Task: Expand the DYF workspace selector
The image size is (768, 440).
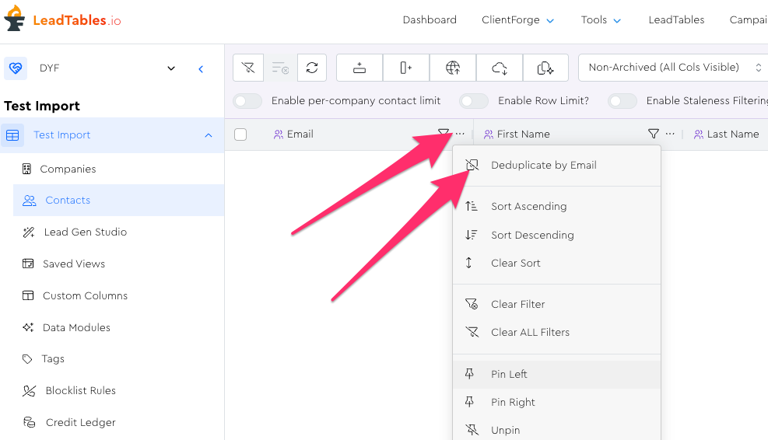Action: click(171, 68)
